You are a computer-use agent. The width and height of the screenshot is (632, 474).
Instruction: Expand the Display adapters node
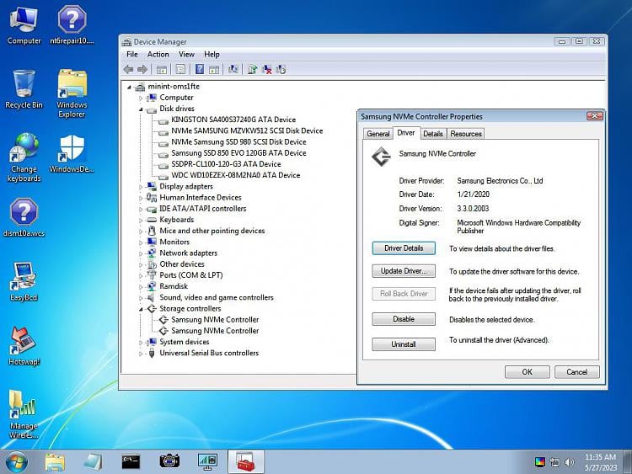tap(141, 187)
